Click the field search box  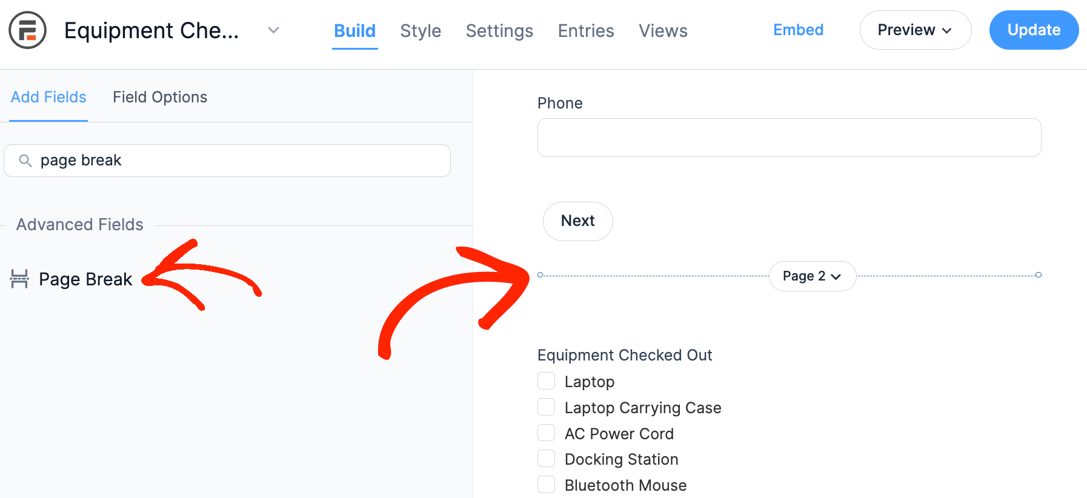[236, 161]
